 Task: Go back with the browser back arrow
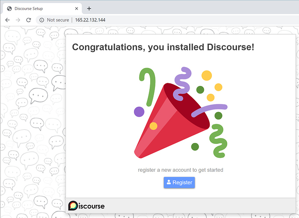pos(7,20)
